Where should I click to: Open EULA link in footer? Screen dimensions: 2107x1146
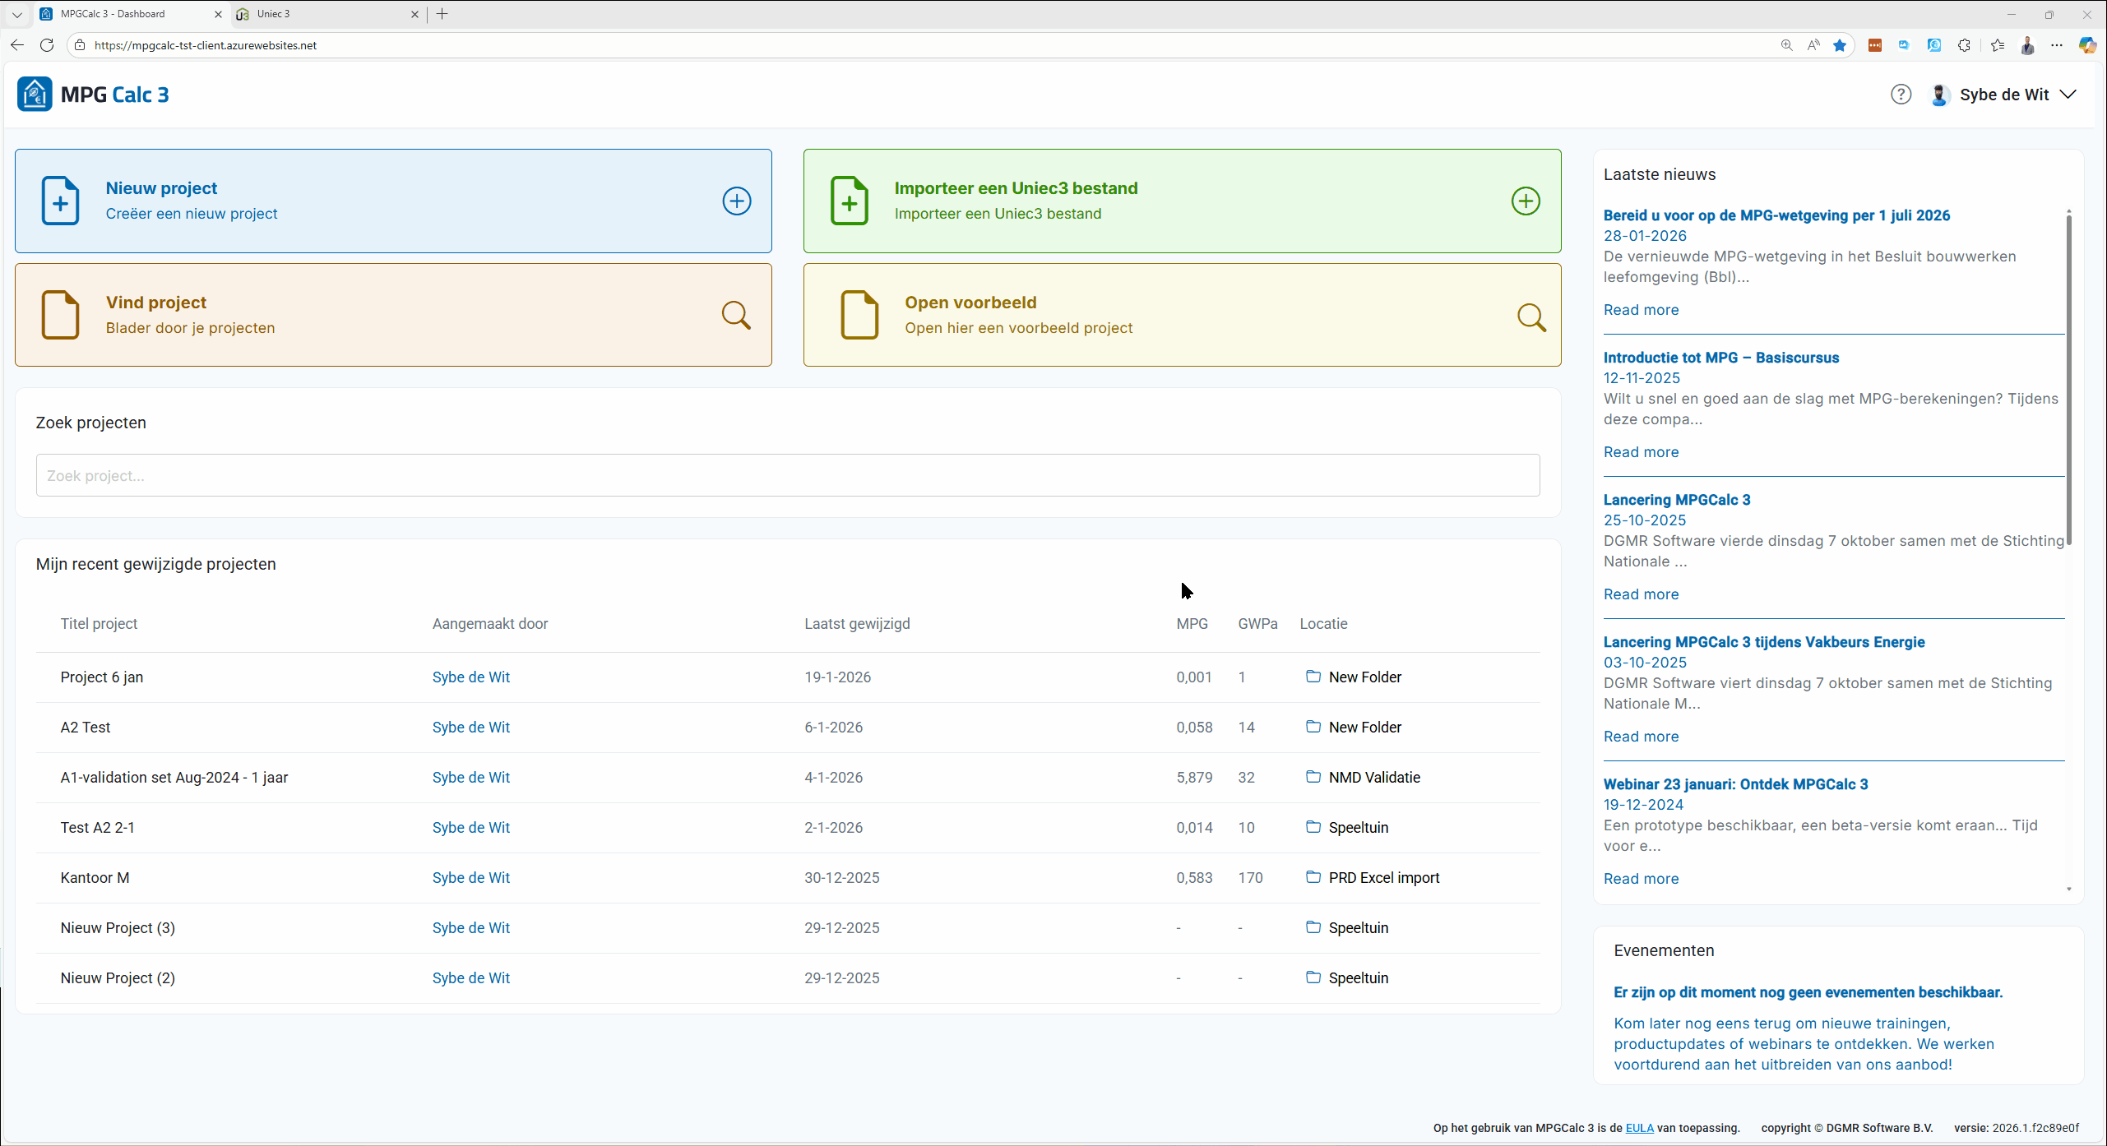coord(1638,1128)
